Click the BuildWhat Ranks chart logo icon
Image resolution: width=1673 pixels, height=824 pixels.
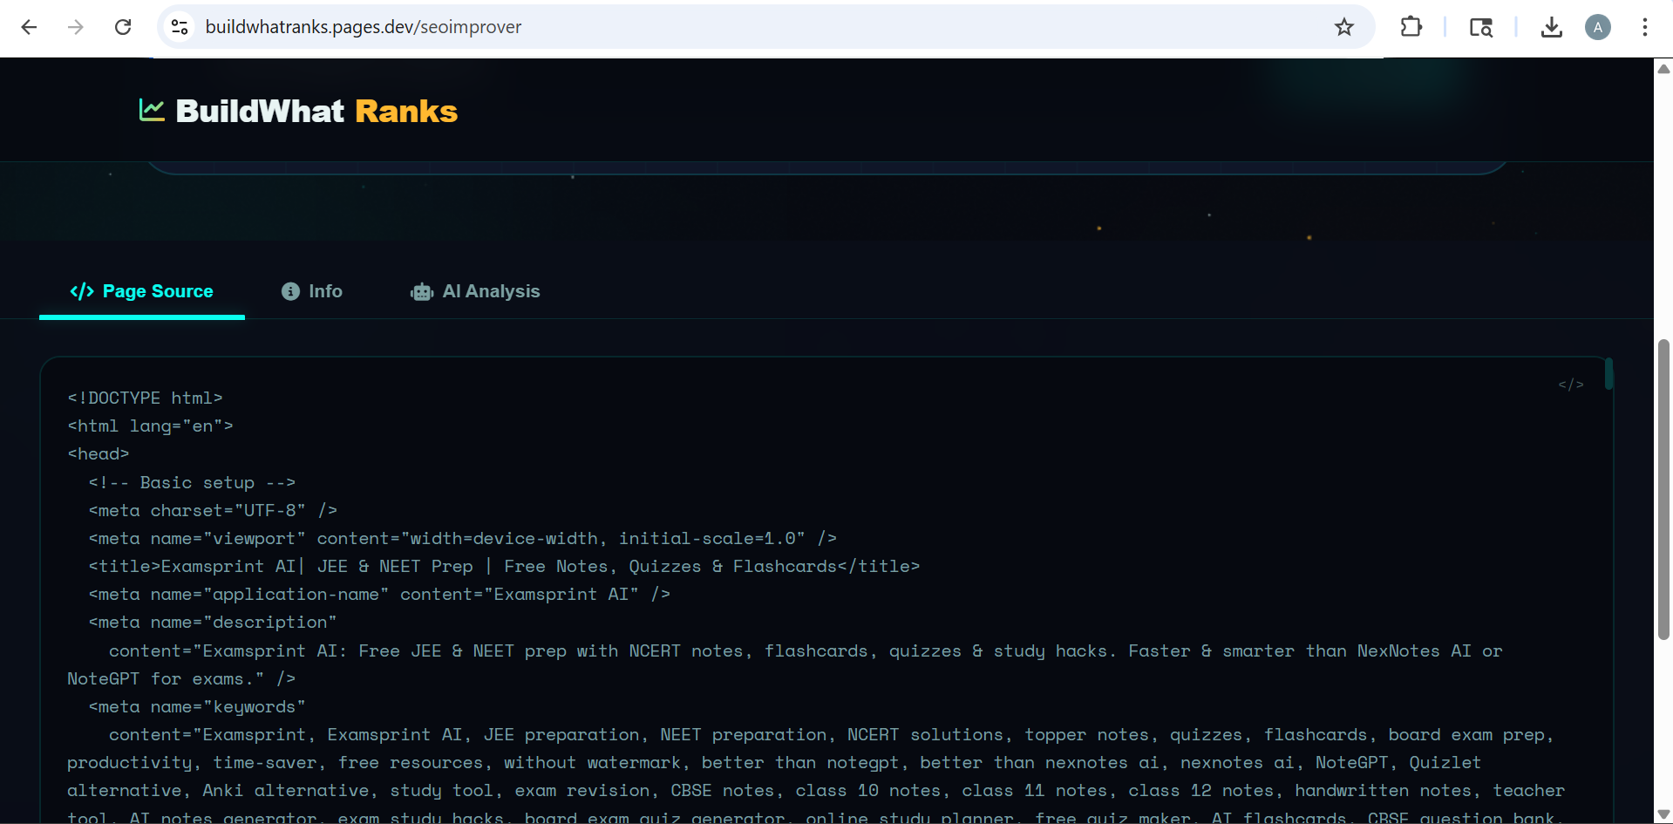151,110
